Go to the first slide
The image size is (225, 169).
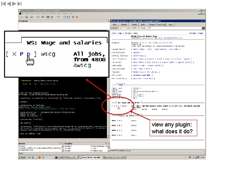click(x=3, y=4)
